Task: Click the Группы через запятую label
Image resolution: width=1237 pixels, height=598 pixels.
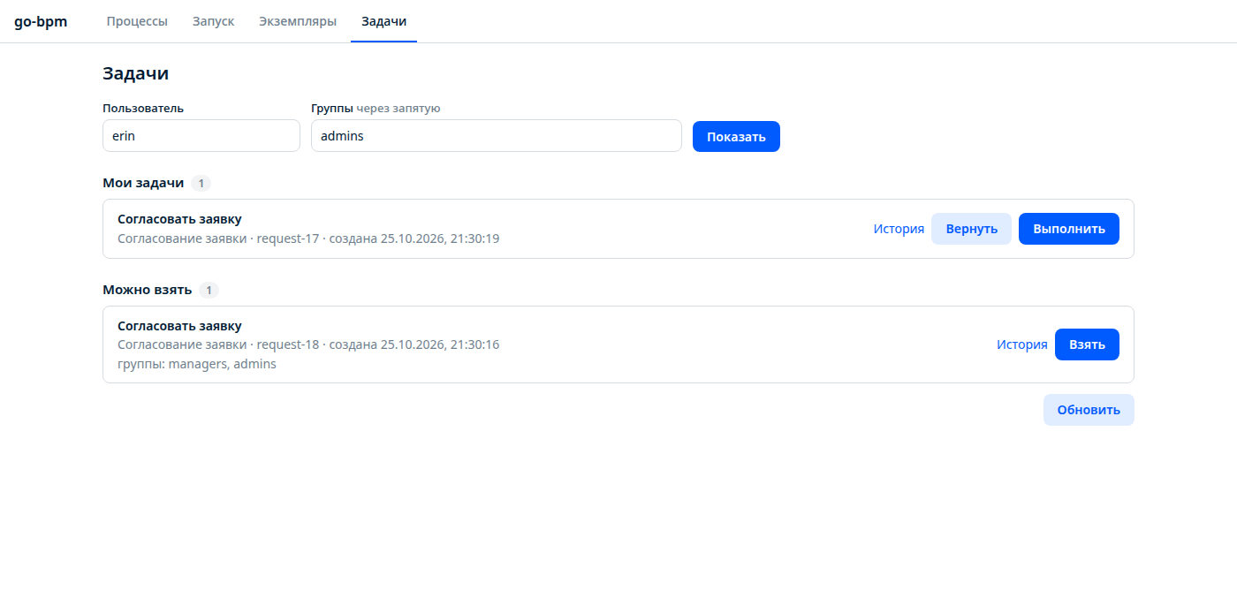Action: [376, 108]
